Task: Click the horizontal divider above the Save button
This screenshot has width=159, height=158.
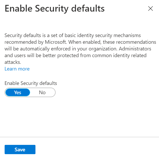Action: coord(79,137)
